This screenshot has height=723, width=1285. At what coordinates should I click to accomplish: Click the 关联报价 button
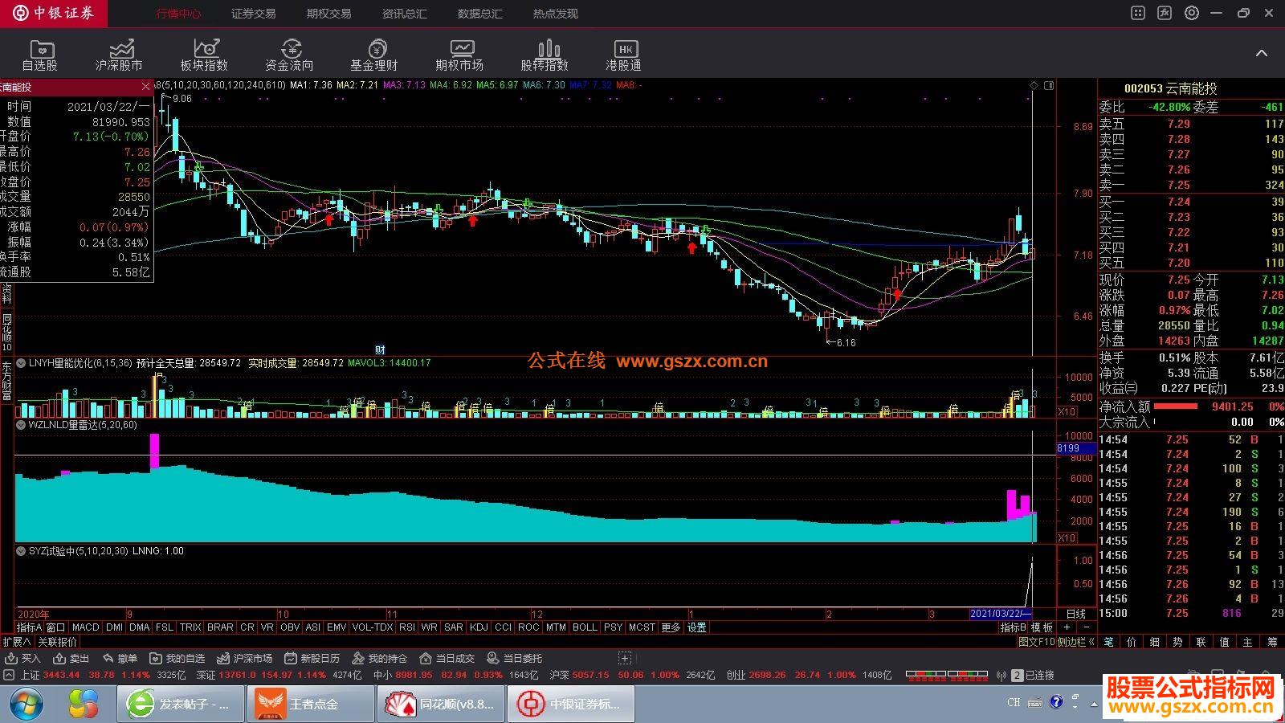click(x=57, y=642)
